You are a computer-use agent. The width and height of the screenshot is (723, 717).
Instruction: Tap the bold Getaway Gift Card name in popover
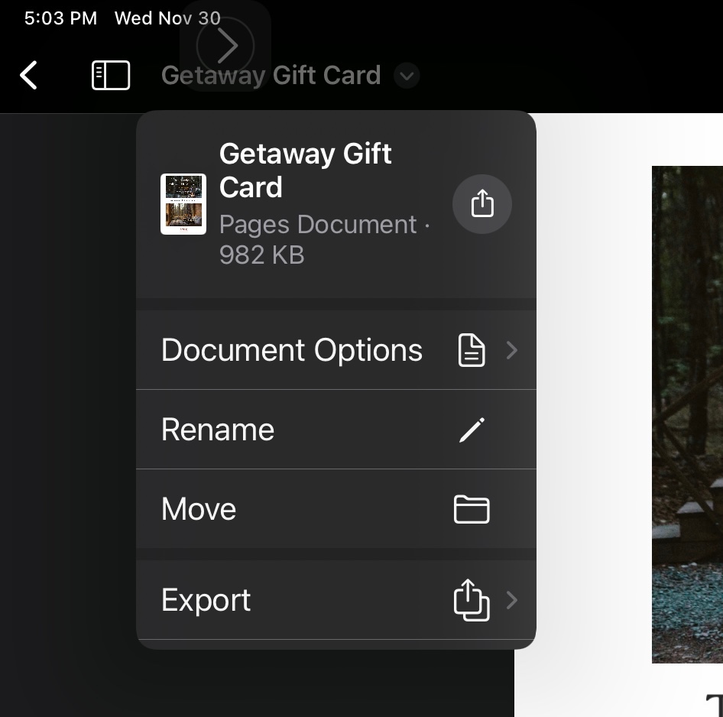tap(305, 170)
